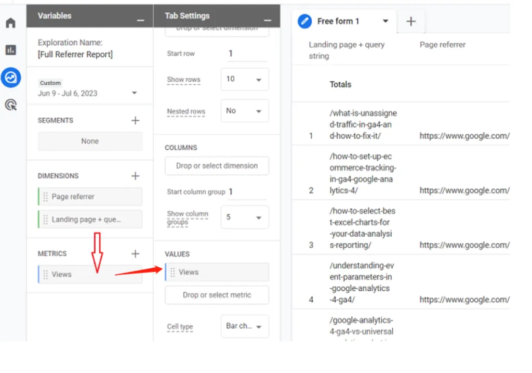Click the Page referrer dimension chip
The height and width of the screenshot is (373, 532).
[x=90, y=197]
